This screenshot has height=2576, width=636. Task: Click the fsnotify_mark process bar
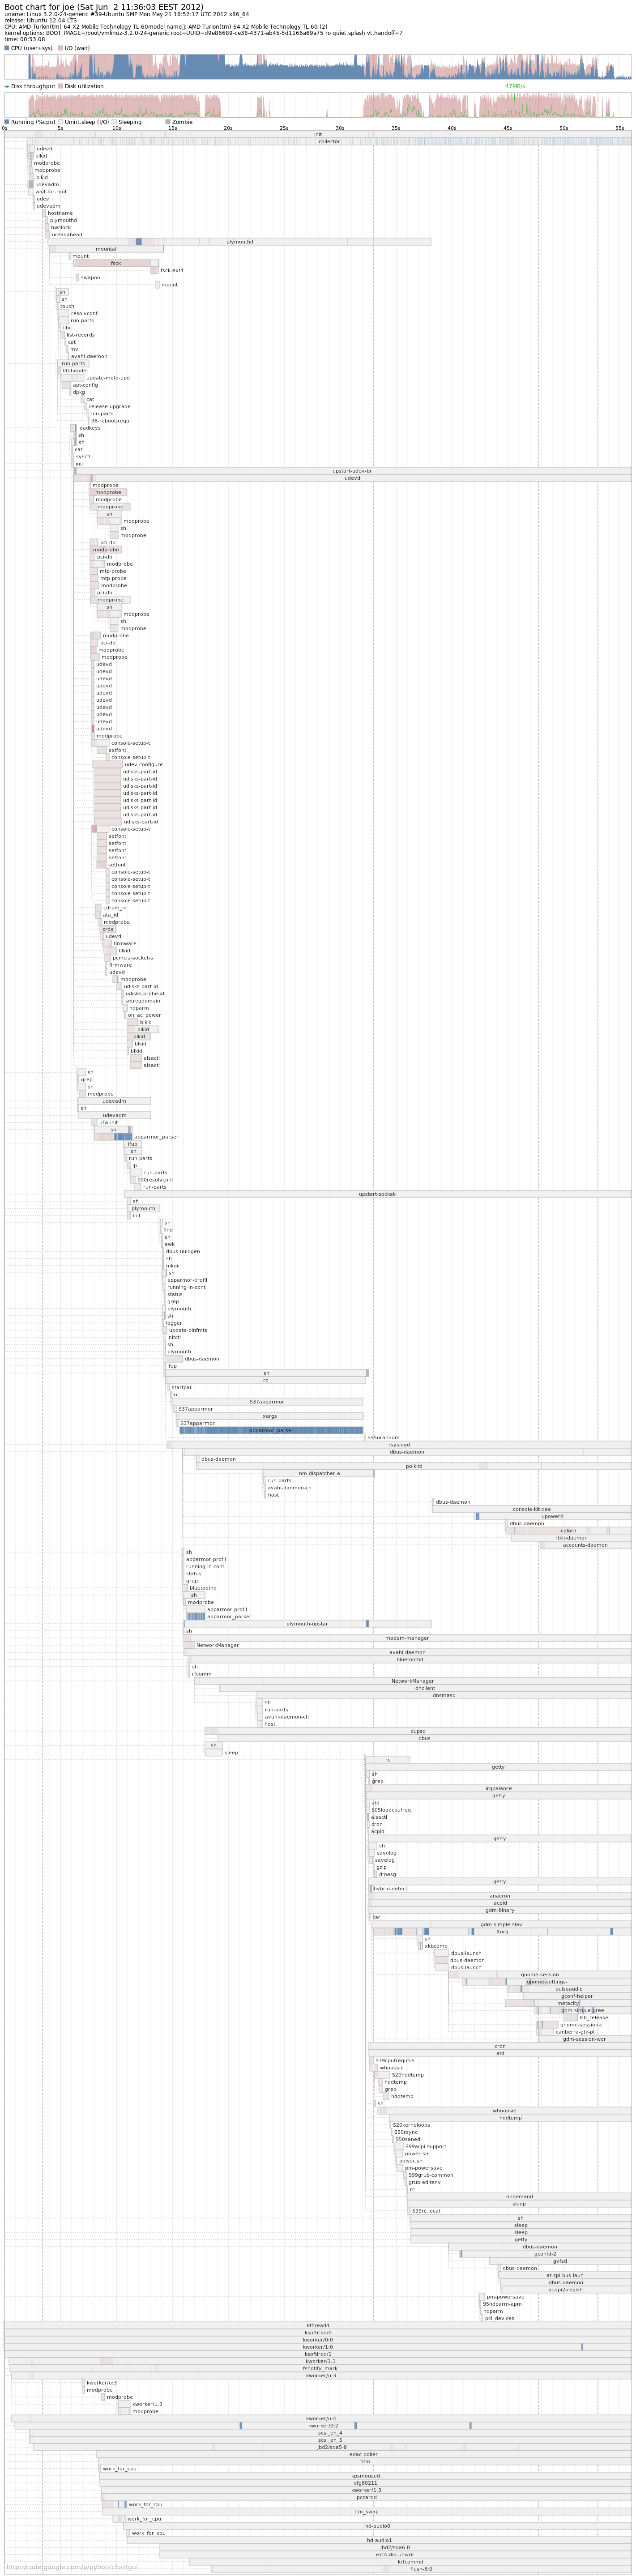click(x=320, y=2368)
